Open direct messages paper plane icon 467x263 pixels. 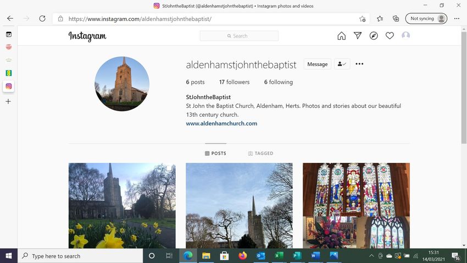click(358, 35)
